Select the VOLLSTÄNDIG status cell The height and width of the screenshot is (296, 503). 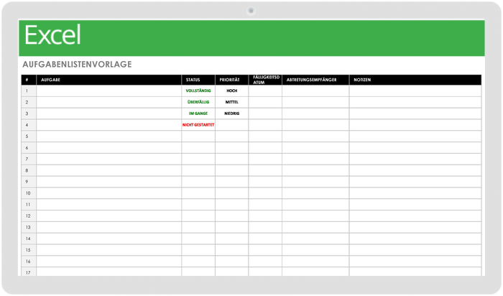point(198,91)
